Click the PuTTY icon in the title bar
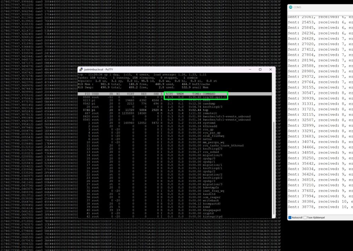The image size is (353, 251). (81, 69)
